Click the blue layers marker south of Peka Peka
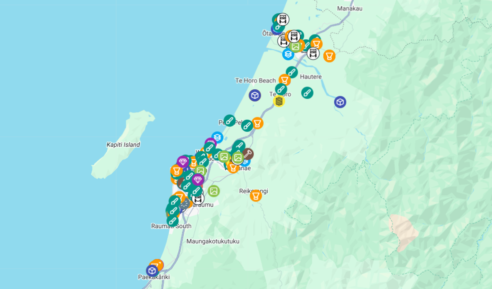This screenshot has height=289, width=492. (217, 137)
